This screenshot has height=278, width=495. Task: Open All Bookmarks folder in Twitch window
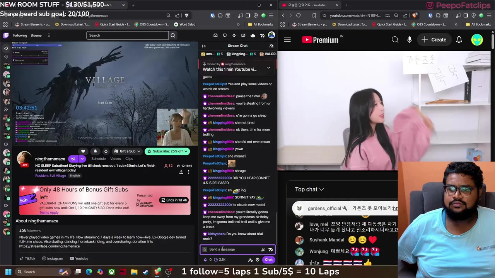[x=260, y=24]
